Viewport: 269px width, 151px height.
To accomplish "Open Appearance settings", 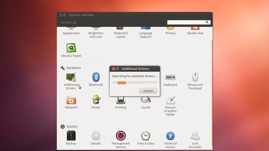I will click(x=71, y=31).
